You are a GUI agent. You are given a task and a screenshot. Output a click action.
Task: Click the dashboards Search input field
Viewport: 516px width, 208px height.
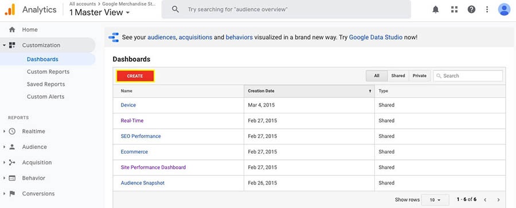[468, 76]
